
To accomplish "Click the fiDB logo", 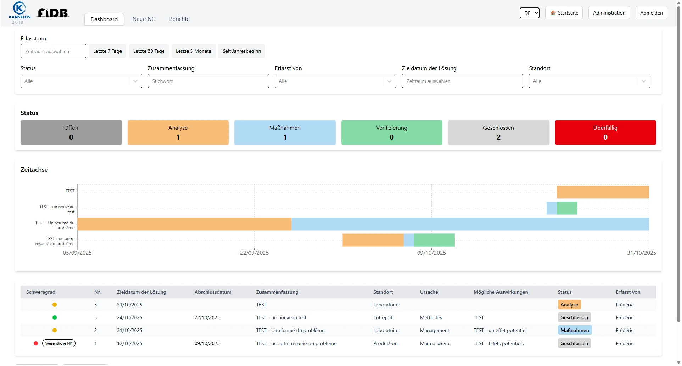I will 52,13.
